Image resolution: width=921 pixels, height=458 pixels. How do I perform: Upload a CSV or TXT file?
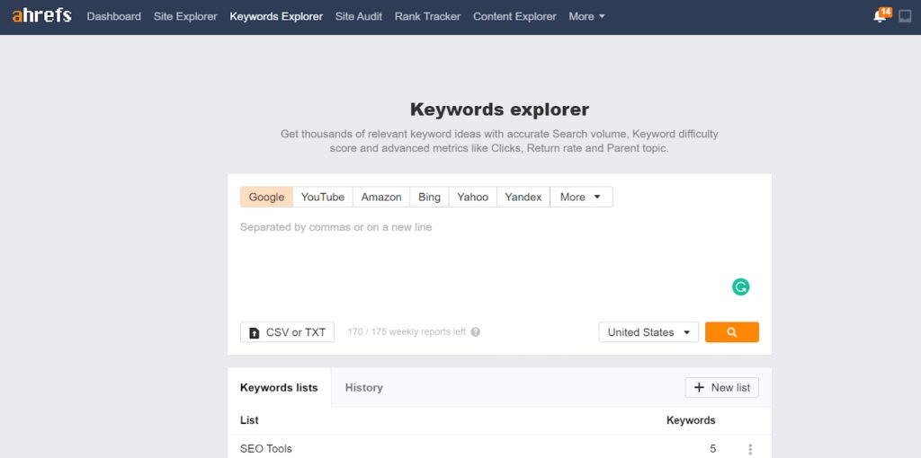[x=287, y=332]
